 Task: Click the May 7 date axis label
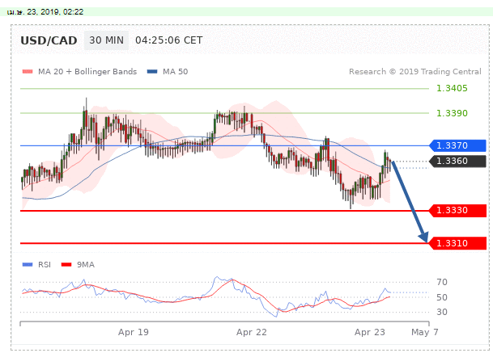(x=425, y=332)
